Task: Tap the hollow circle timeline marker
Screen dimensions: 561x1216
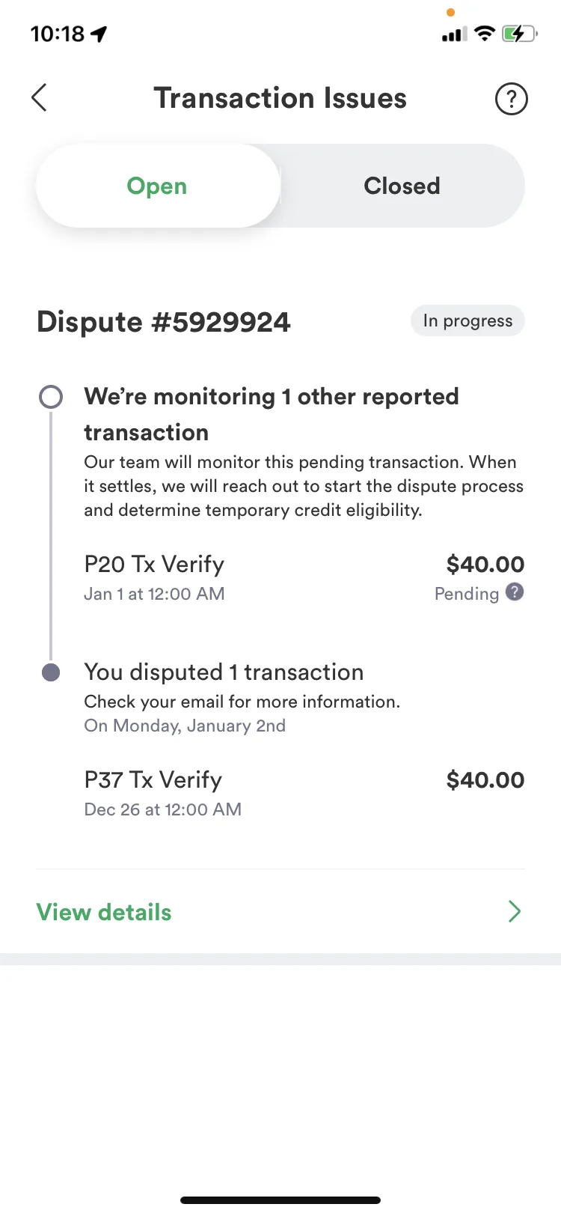Action: pos(51,397)
